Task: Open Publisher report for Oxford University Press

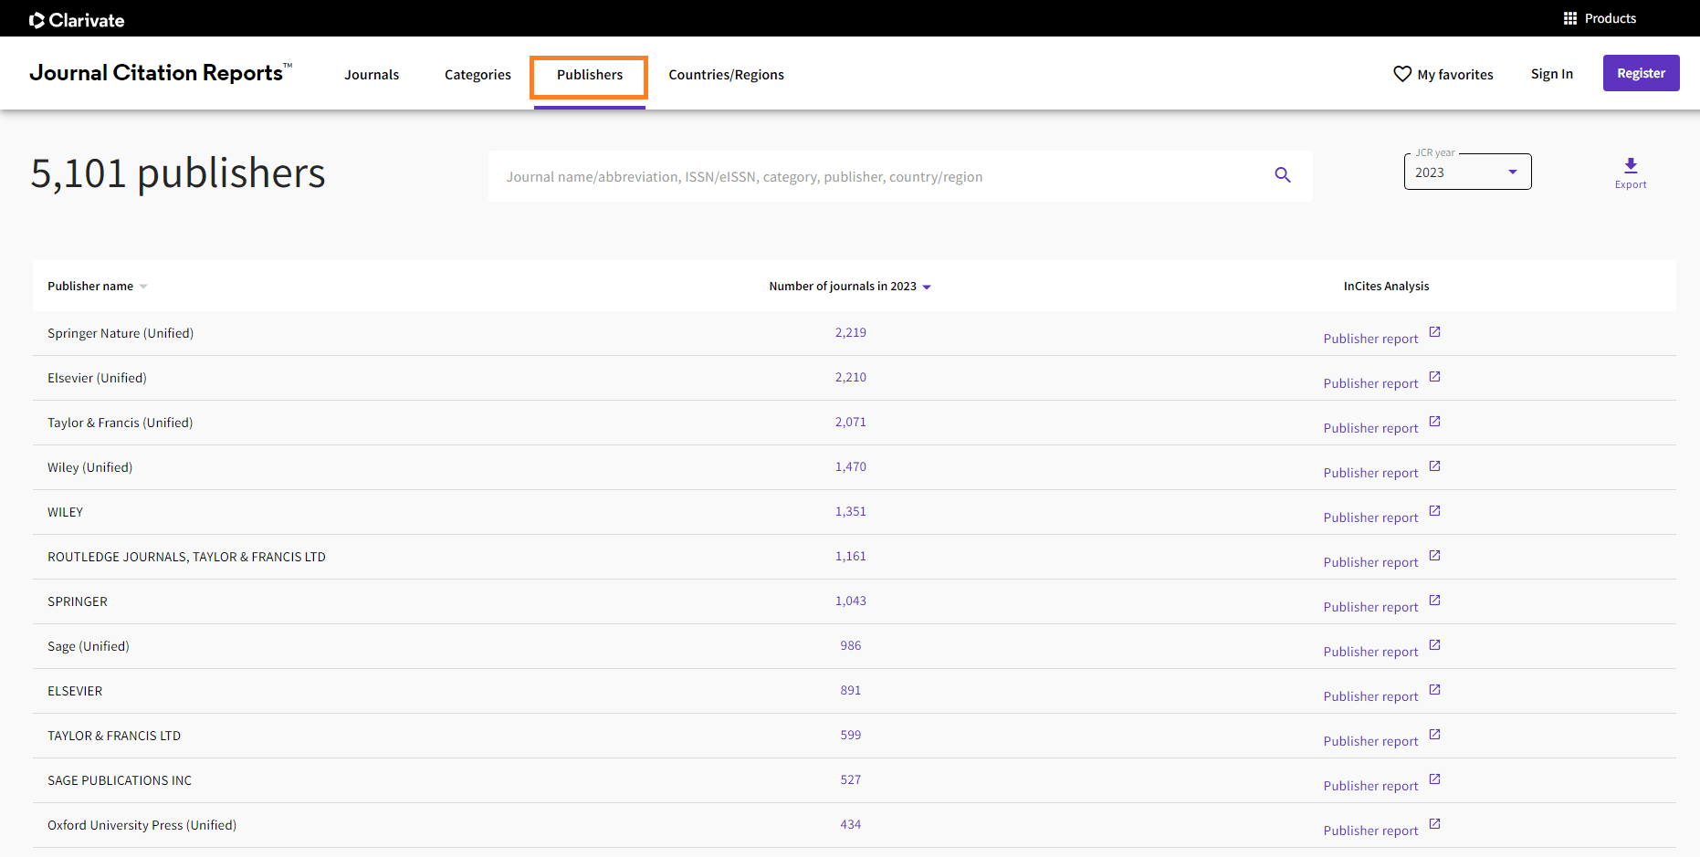Action: click(x=1370, y=831)
